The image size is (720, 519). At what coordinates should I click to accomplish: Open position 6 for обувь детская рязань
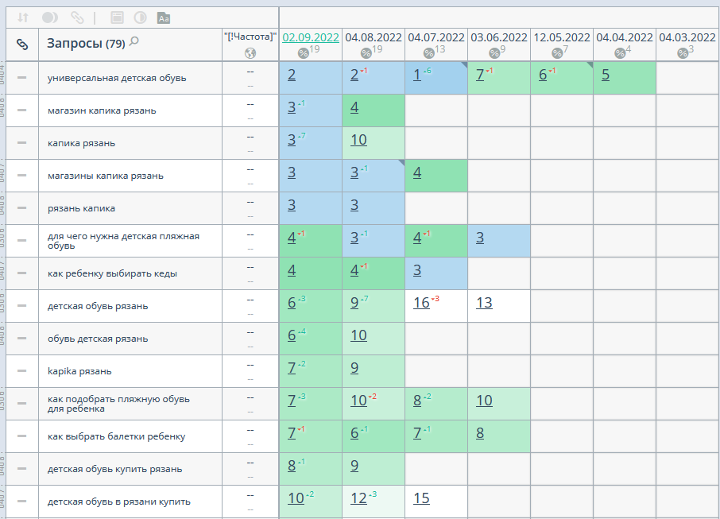point(292,335)
